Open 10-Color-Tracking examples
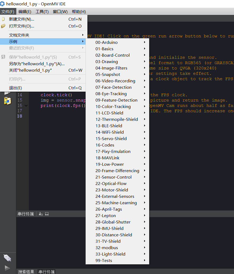Screen dimensions: 234x274 [117, 107]
